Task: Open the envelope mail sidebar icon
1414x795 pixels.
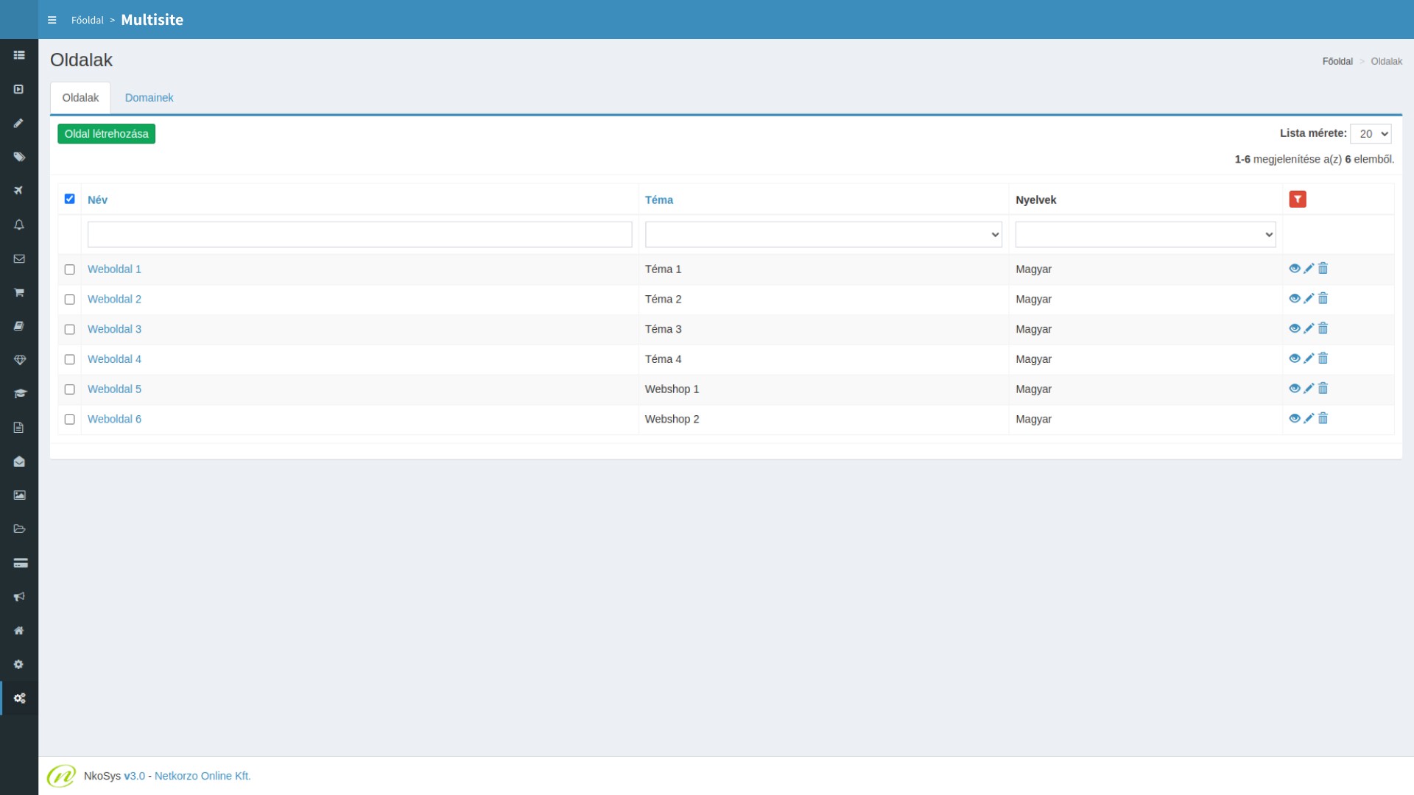Action: [19, 258]
